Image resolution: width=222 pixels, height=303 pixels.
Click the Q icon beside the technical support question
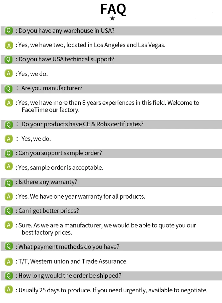click(9, 59)
